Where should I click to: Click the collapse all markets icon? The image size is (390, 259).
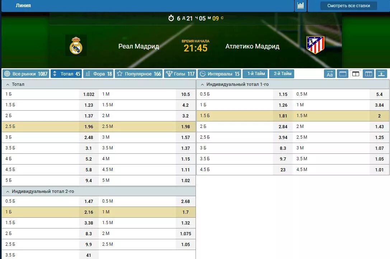(381, 74)
